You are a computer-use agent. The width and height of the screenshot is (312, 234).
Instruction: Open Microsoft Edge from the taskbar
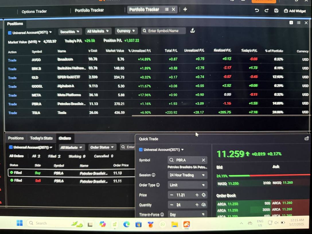coord(126,224)
